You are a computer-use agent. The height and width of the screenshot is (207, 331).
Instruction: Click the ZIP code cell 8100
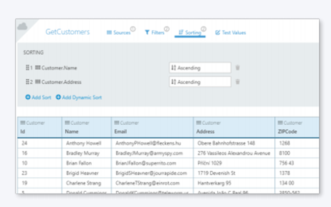pyautogui.click(x=297, y=153)
